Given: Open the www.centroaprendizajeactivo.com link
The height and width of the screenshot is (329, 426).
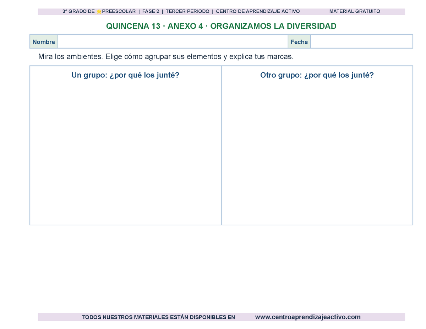Looking at the screenshot, I should (x=308, y=317).
